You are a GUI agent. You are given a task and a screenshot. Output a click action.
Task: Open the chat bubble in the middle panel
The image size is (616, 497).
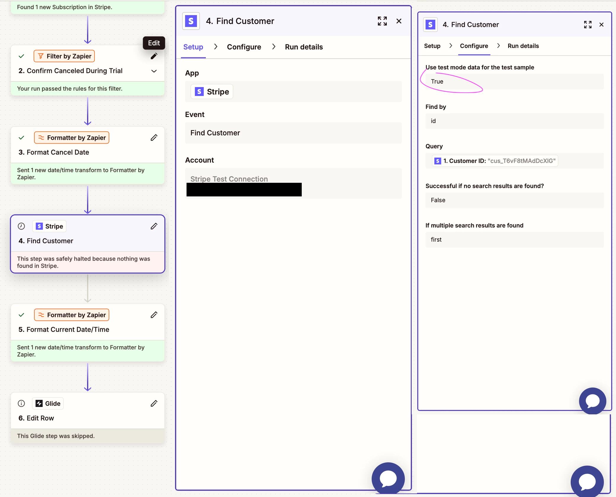(x=388, y=478)
